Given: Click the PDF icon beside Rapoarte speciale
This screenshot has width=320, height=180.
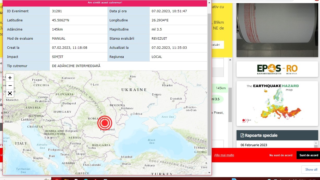Looking at the screenshot, I should [242, 135].
